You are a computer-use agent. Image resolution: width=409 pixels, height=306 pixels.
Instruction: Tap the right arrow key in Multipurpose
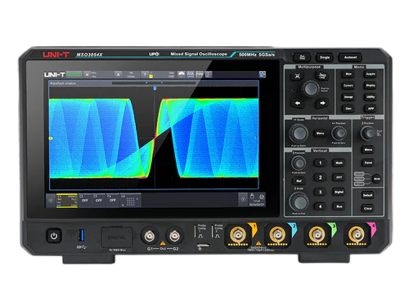coord(322,103)
